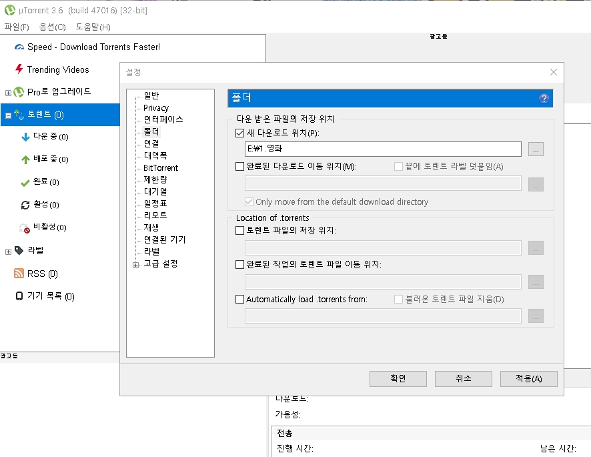Confirm settings with 확인 button
This screenshot has width=591, height=457.
pos(398,378)
